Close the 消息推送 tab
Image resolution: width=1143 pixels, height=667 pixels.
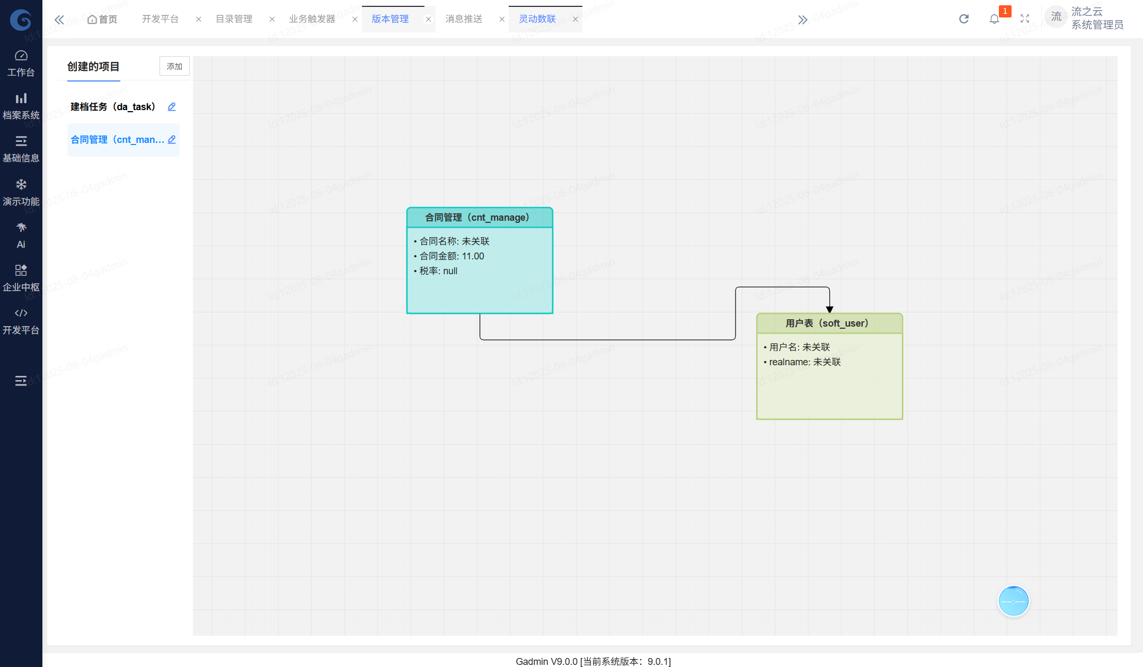pos(502,19)
